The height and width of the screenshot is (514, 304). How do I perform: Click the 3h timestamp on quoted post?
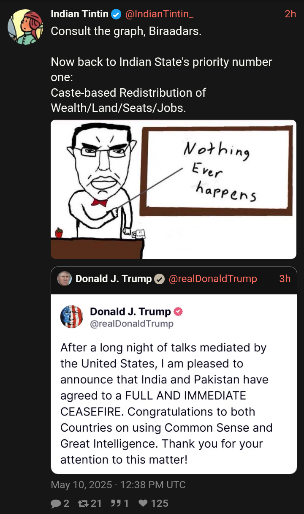click(285, 279)
